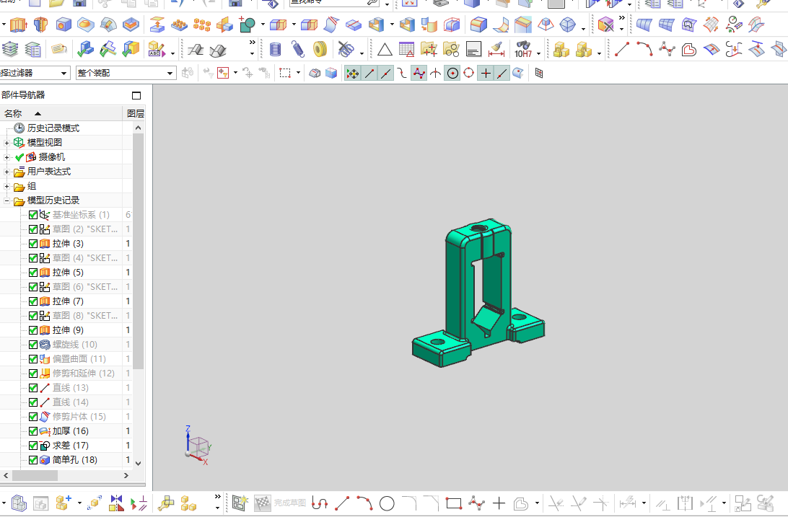Select the Arc curve tool in the top toolbar

click(x=645, y=49)
